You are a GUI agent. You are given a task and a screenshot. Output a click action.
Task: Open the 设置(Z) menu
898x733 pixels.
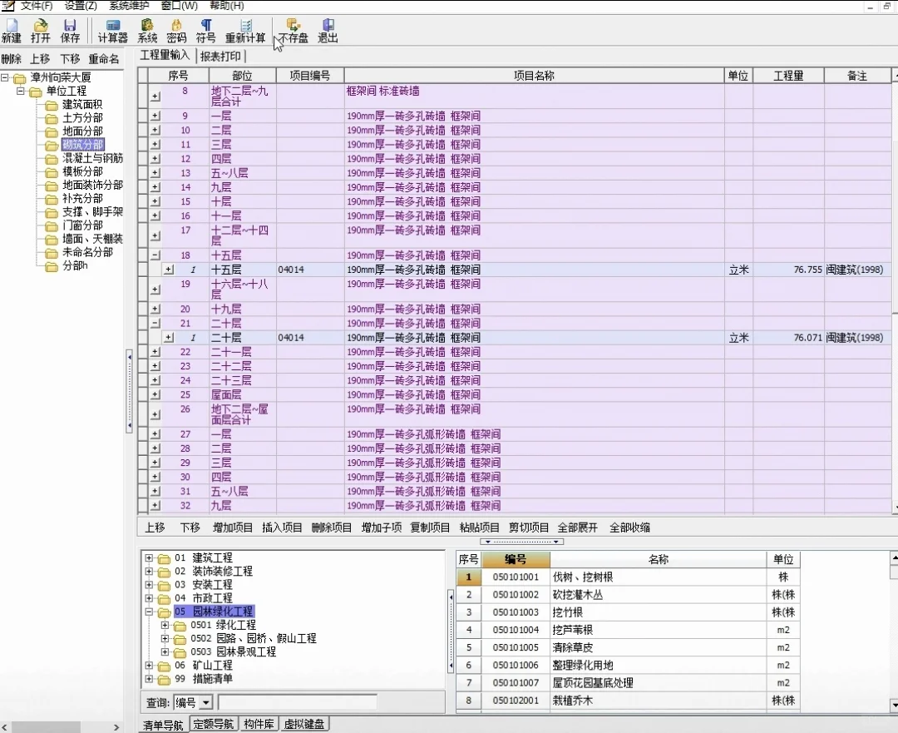click(x=81, y=6)
